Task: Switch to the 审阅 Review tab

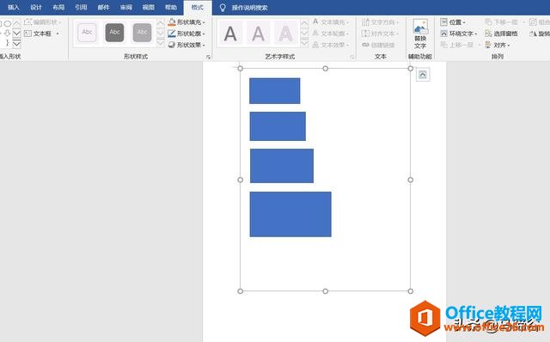Action: point(126,8)
